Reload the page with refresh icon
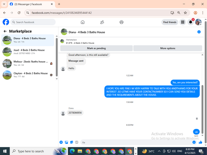The image size is (207, 155). pyautogui.click(x=19, y=13)
